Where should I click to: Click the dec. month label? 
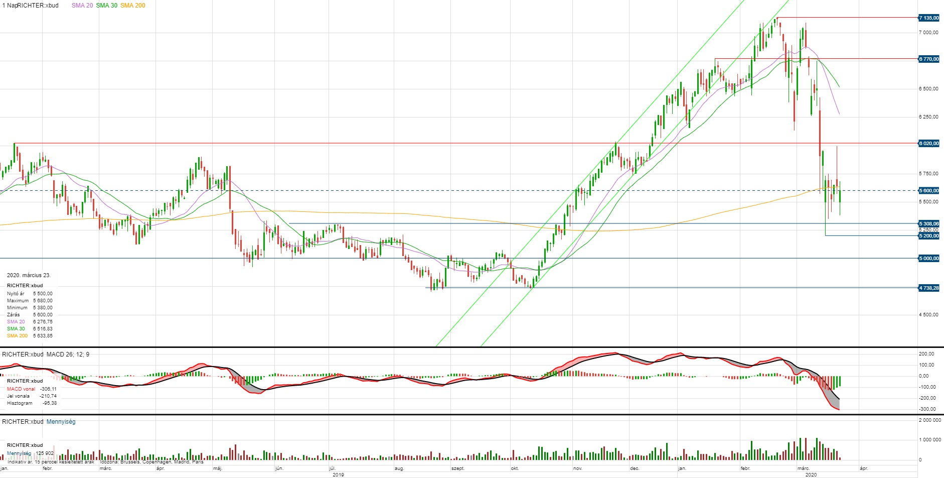coord(635,468)
